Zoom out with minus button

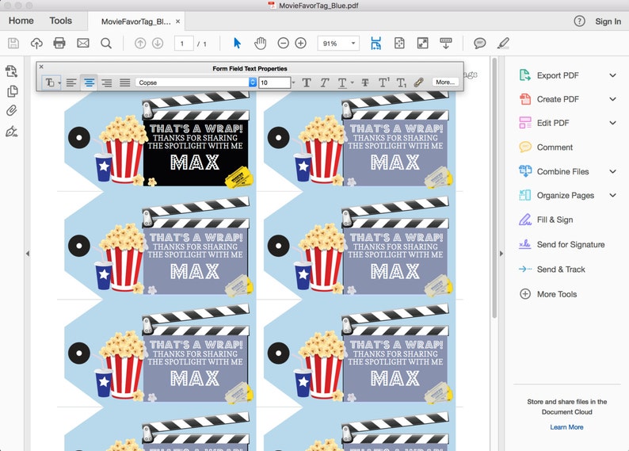pos(284,43)
